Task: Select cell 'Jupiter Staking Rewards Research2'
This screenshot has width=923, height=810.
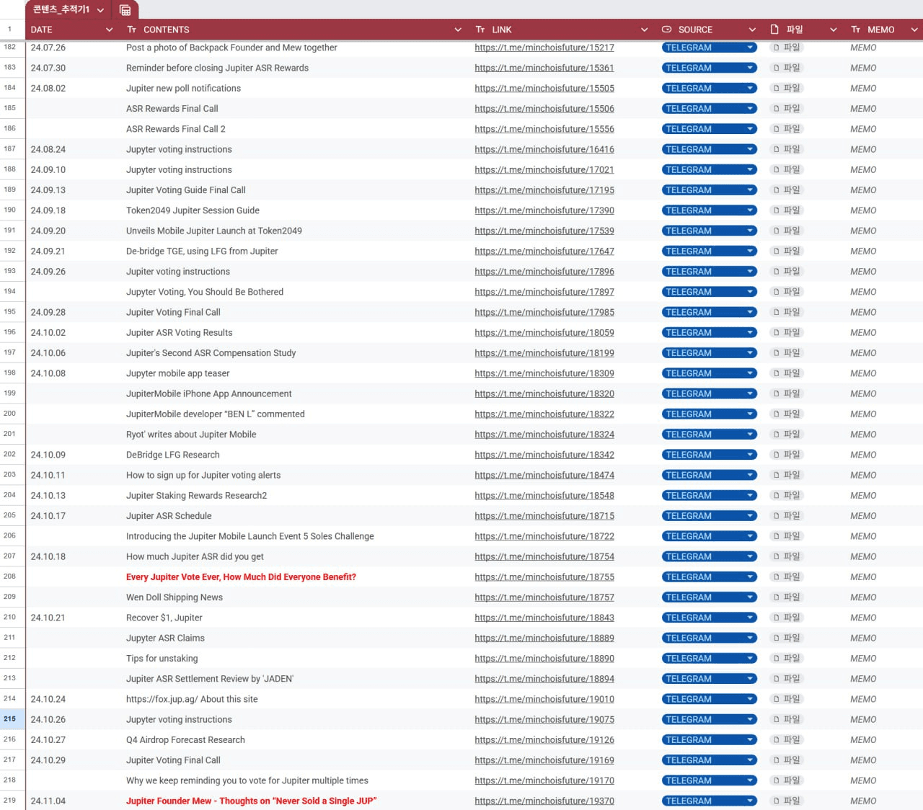Action: 196,496
